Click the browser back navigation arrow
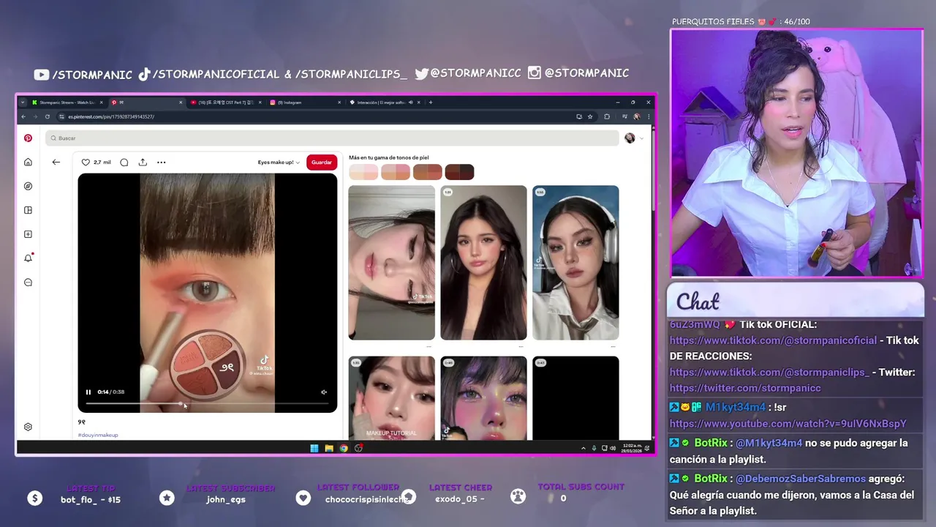936x527 pixels. tap(23, 116)
